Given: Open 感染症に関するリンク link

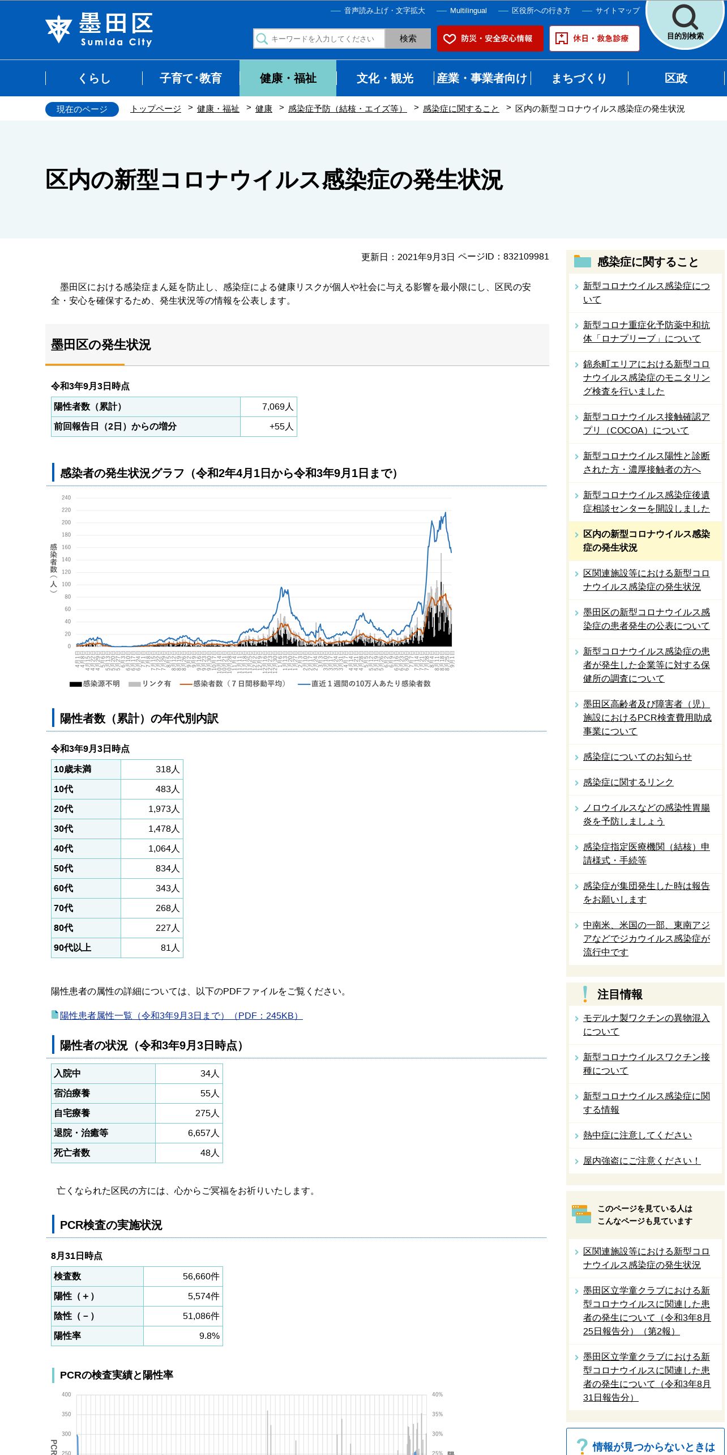Looking at the screenshot, I should click(628, 782).
